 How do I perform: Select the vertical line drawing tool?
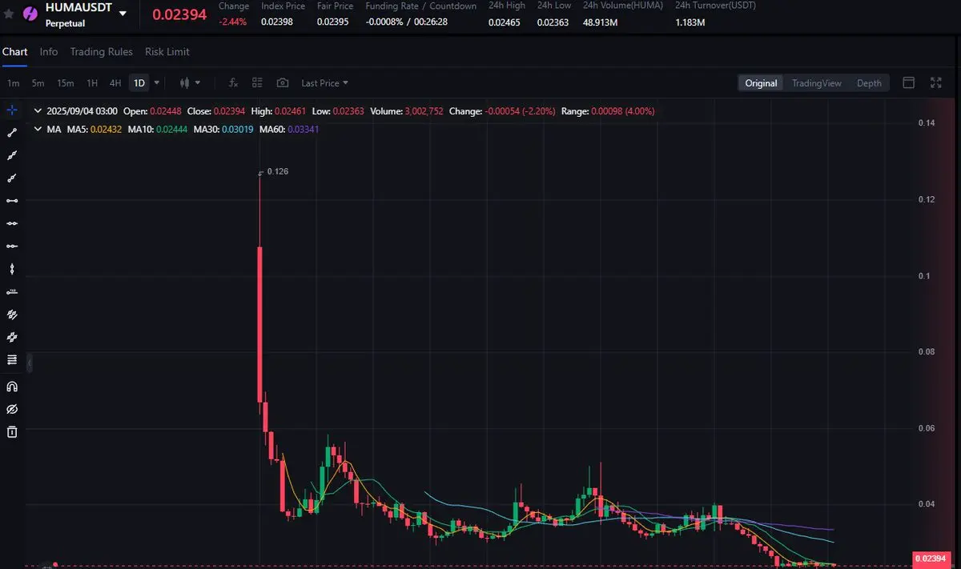pos(12,269)
